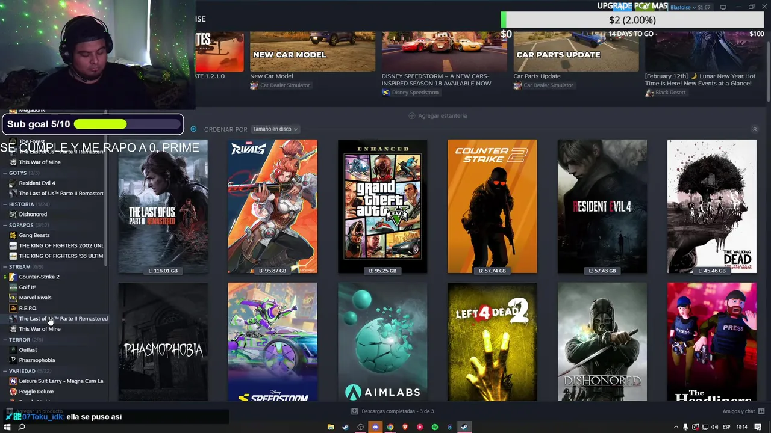This screenshot has width=771, height=433.
Task: Open the Left 4 Dead 2 cover
Action: 492,342
